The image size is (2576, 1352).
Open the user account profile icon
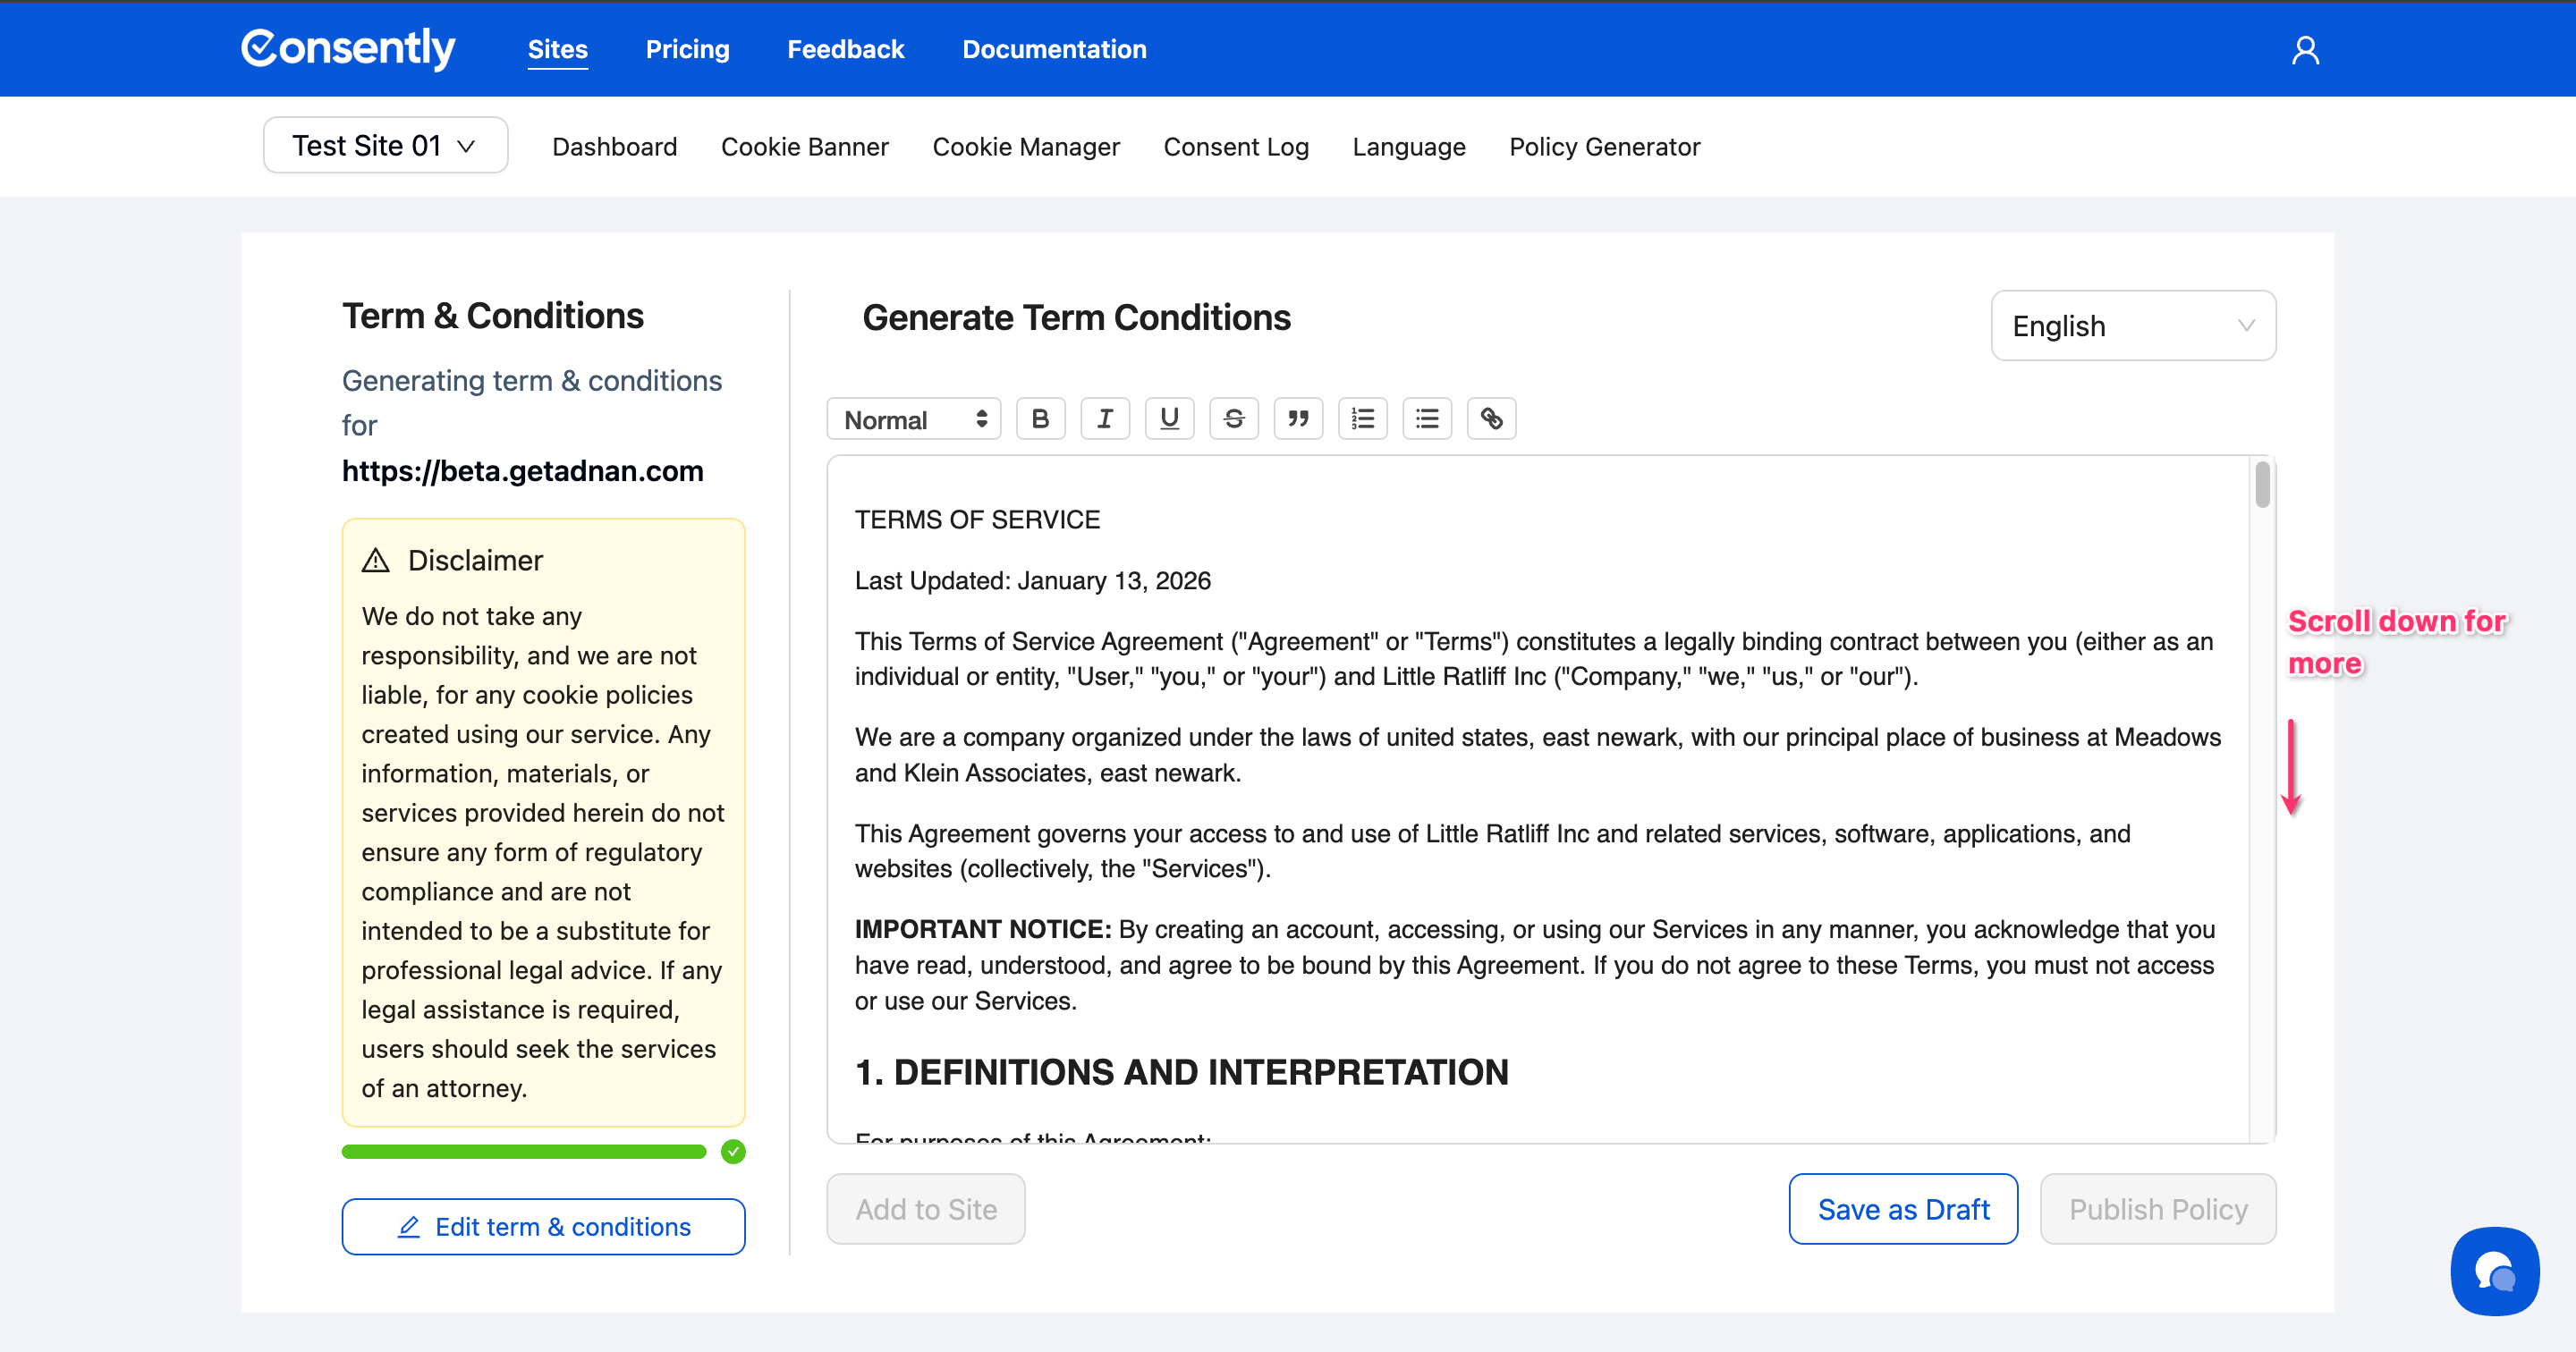[2305, 50]
